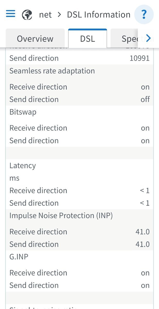Select Seamless rate adaptation heading
Image resolution: width=159 pixels, height=309 pixels.
tap(52, 71)
